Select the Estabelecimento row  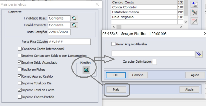coord(148,12)
